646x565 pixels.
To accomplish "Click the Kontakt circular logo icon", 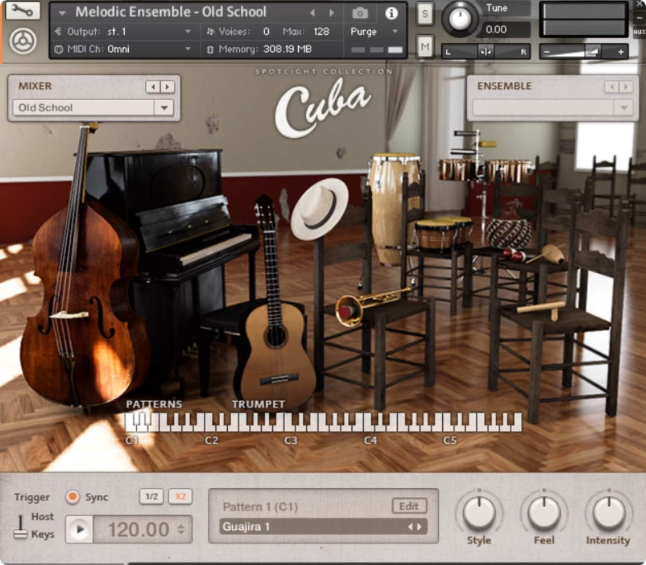I will point(23,41).
